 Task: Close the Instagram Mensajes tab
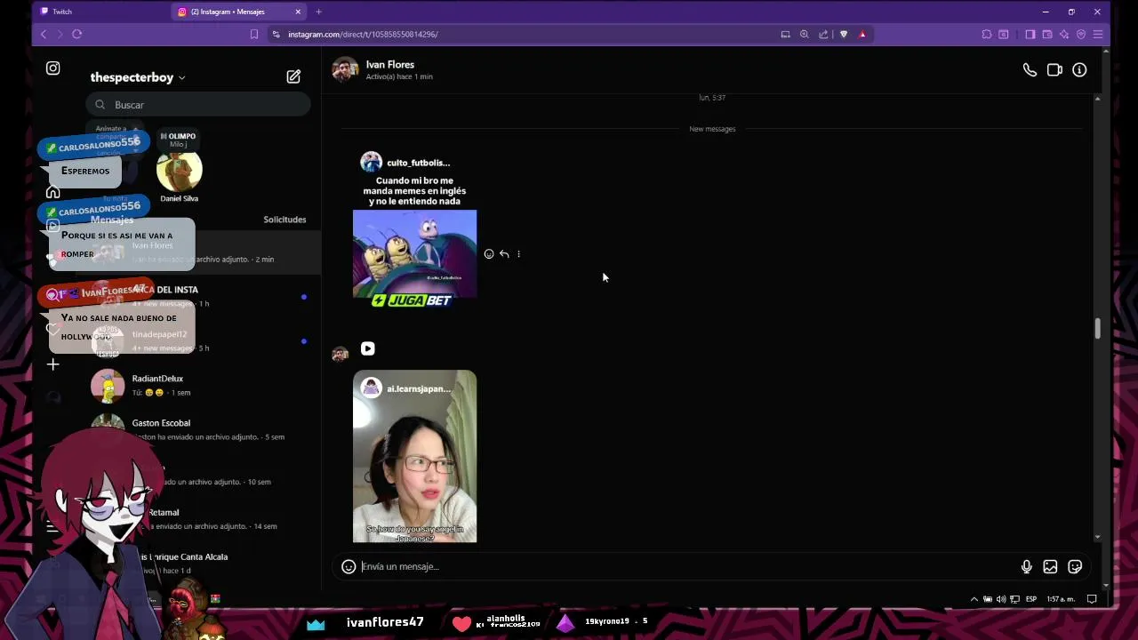click(298, 12)
